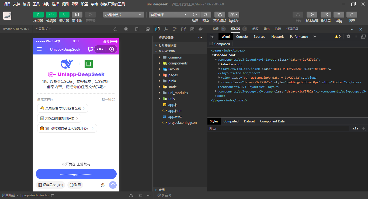The image size is (368, 199).
Task: Open the hamburger menu in the app header
Action: click(39, 49)
